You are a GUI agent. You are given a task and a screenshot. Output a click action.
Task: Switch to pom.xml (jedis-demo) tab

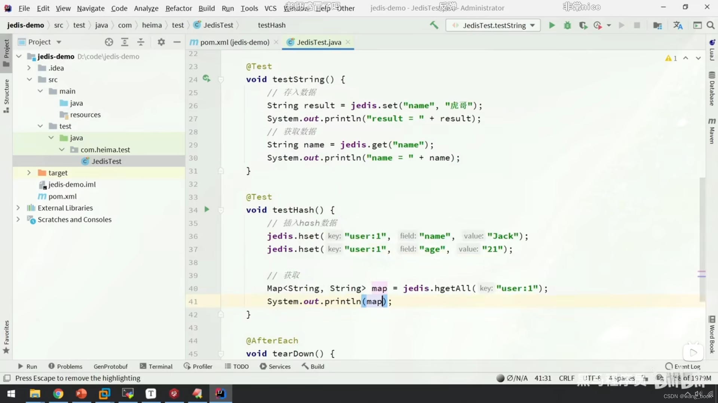234,42
